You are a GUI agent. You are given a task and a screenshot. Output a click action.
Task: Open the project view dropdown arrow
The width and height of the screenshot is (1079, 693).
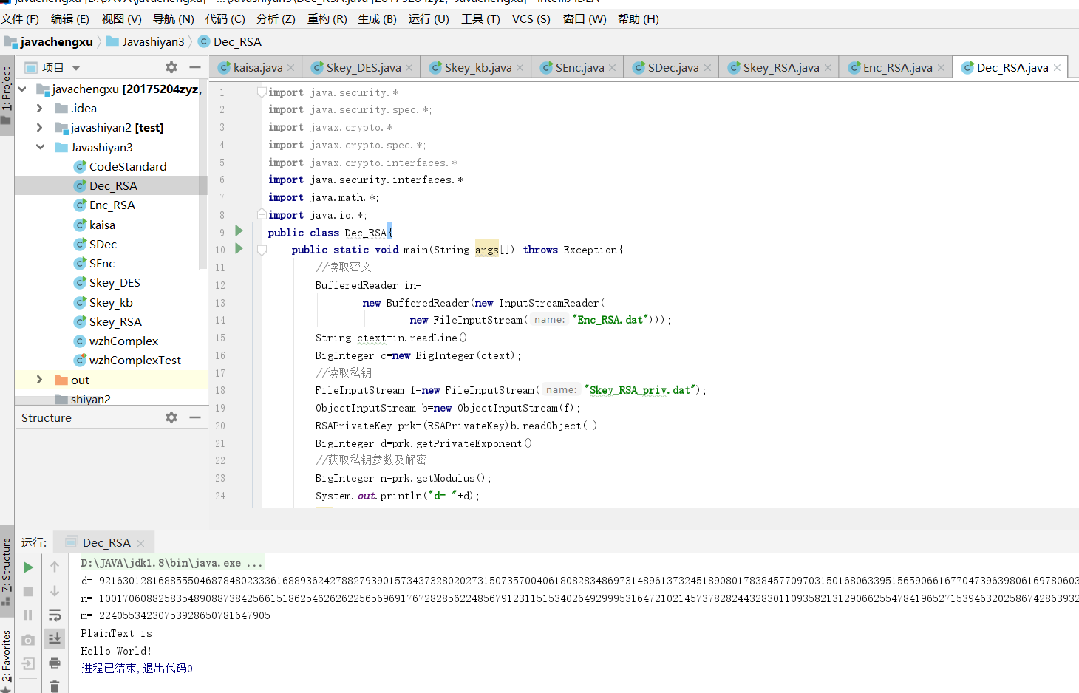(76, 68)
